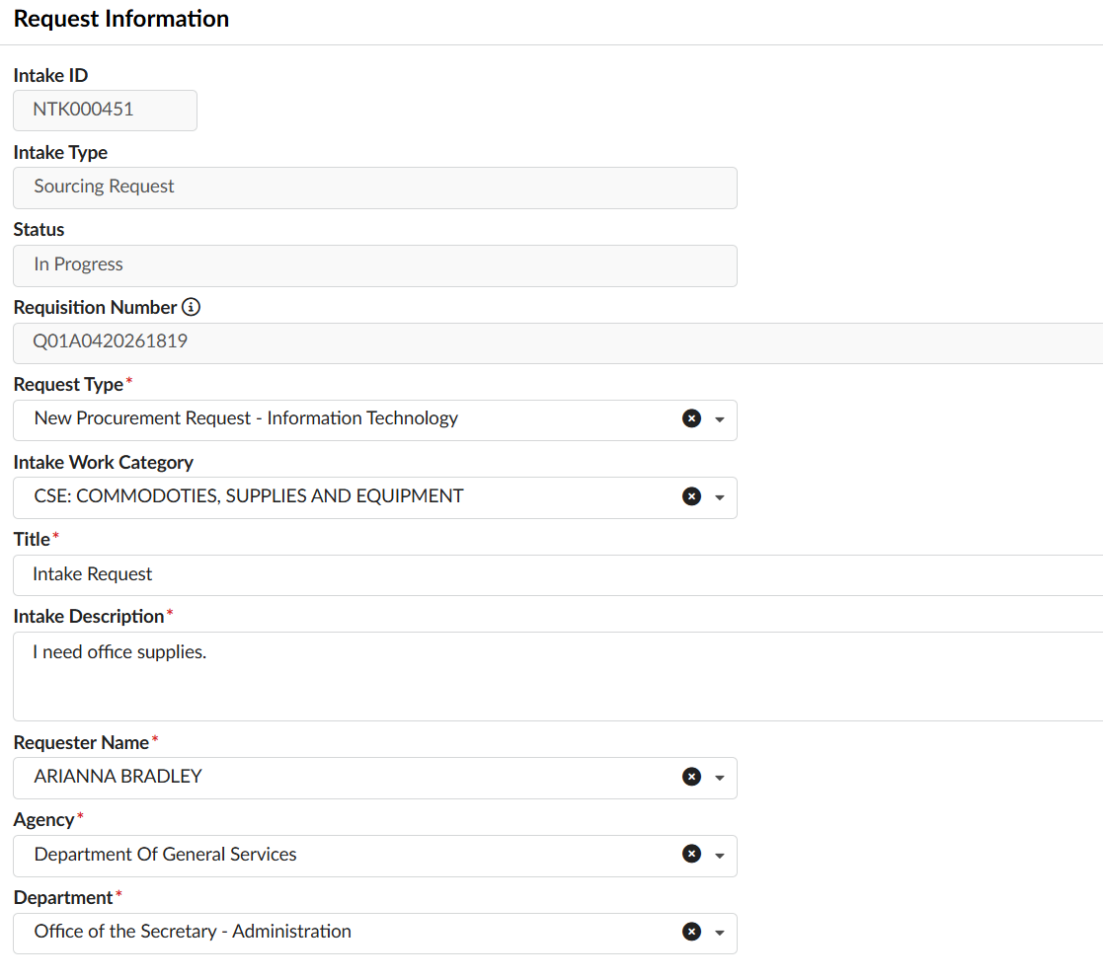Click the Intake Description text area
This screenshot has height=979, width=1103.
558,676
